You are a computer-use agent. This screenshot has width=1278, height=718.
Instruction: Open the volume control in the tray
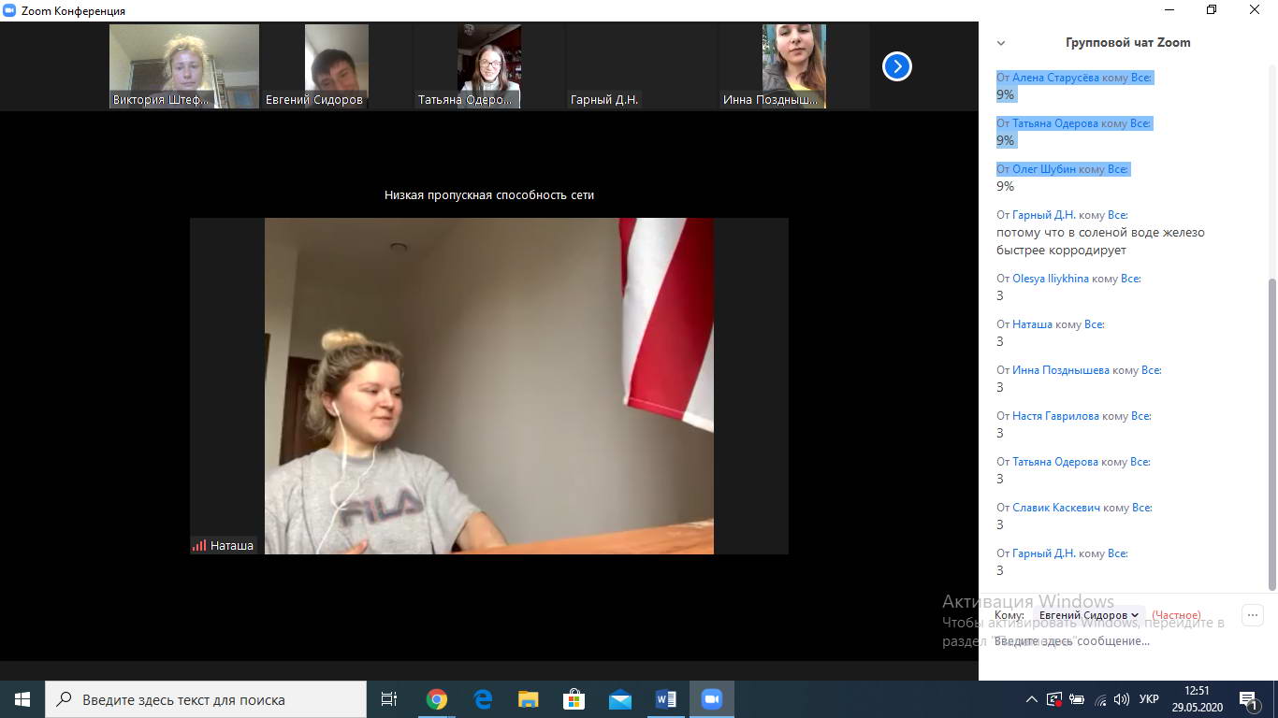pyautogui.click(x=1121, y=699)
